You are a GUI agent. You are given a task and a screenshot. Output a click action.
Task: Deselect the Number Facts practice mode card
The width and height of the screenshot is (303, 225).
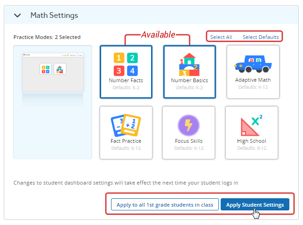126,72
